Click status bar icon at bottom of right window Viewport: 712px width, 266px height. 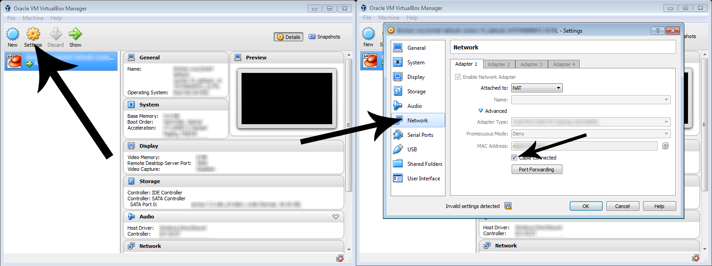pos(696,258)
